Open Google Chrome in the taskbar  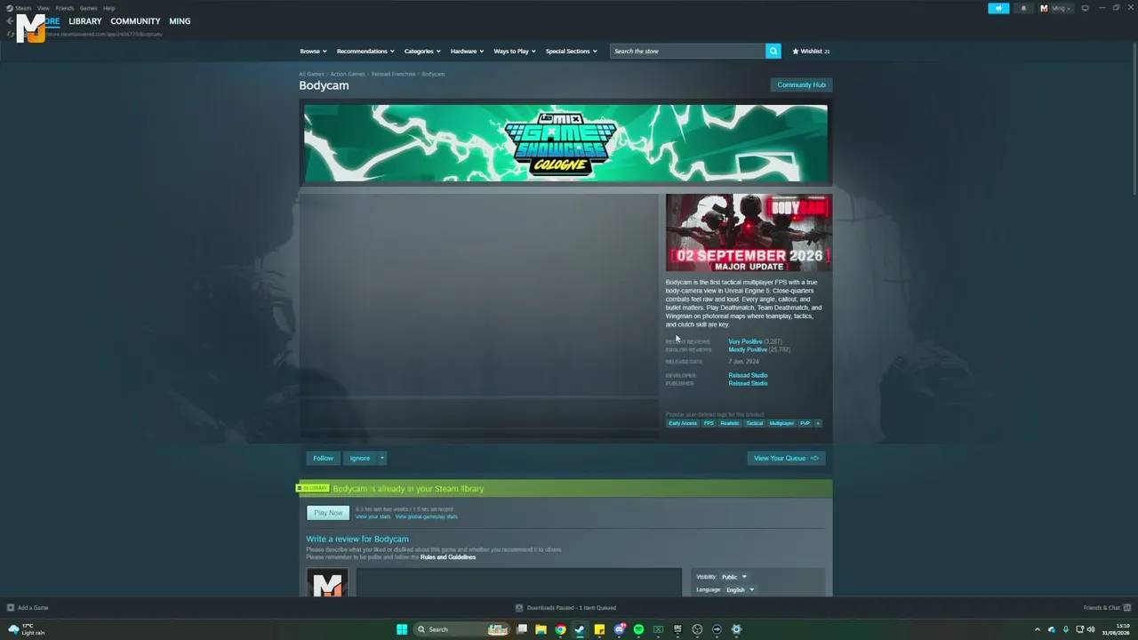(560, 629)
